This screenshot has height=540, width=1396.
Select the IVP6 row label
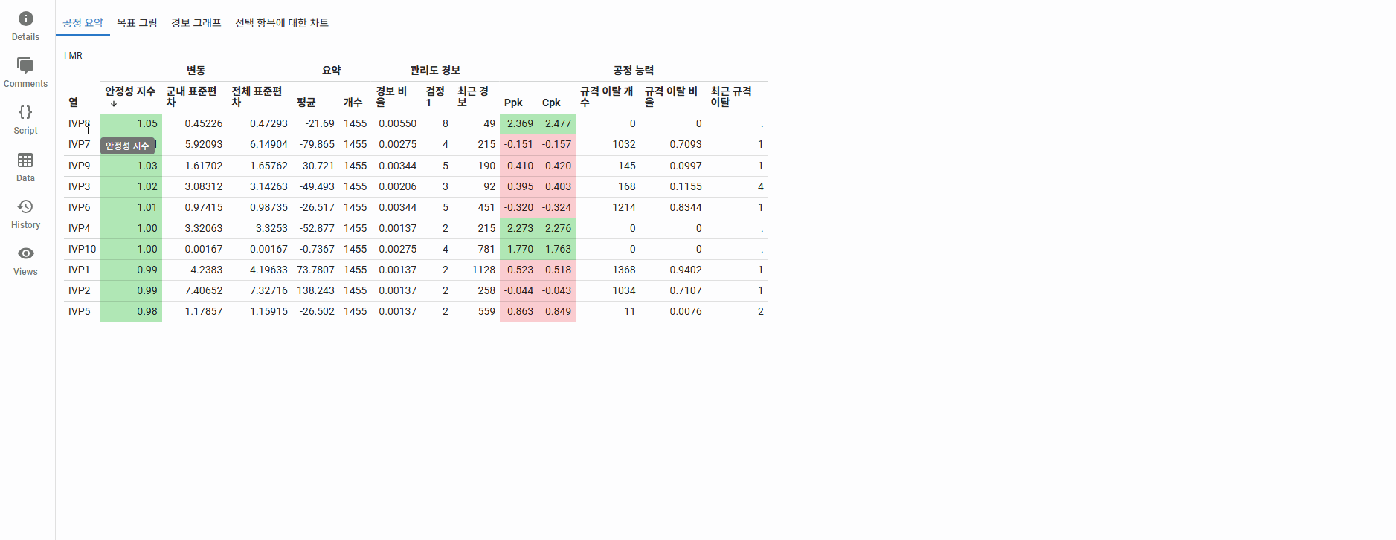click(x=79, y=207)
